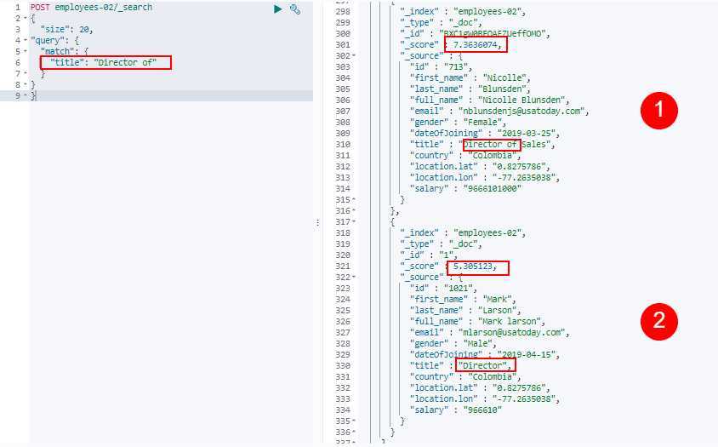This screenshot has height=447, width=718.
Task: Click the fold marker at editor line 8
Action: (x=26, y=84)
